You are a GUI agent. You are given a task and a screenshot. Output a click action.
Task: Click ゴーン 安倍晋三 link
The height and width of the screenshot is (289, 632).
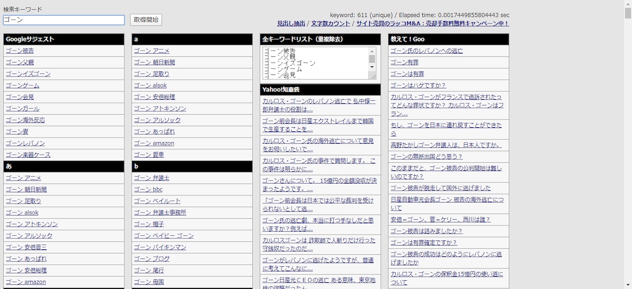26,247
